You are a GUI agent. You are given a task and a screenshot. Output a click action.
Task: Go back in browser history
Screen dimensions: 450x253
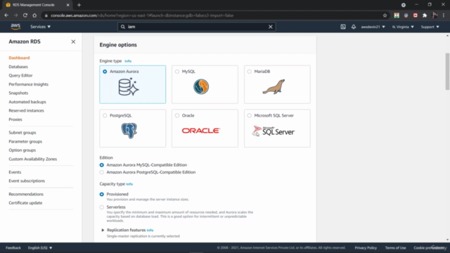tap(6, 15)
